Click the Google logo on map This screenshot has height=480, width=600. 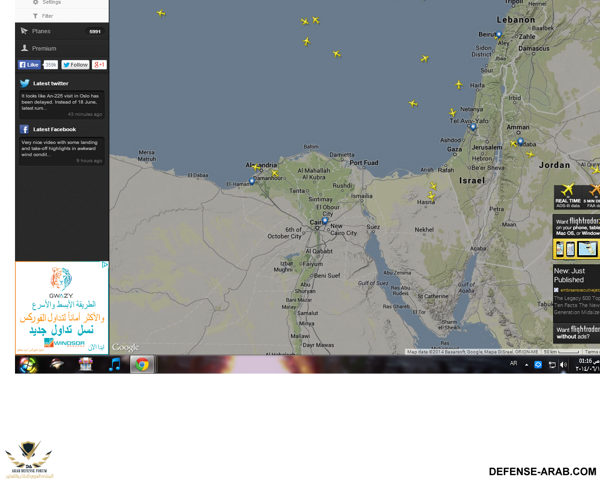(126, 347)
